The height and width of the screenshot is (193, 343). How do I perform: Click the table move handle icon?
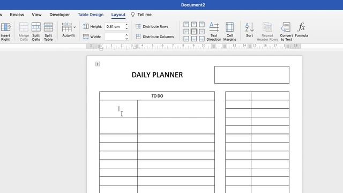98,64
